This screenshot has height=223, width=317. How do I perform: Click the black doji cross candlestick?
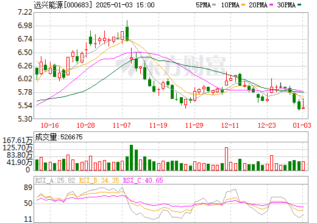tap(281, 86)
